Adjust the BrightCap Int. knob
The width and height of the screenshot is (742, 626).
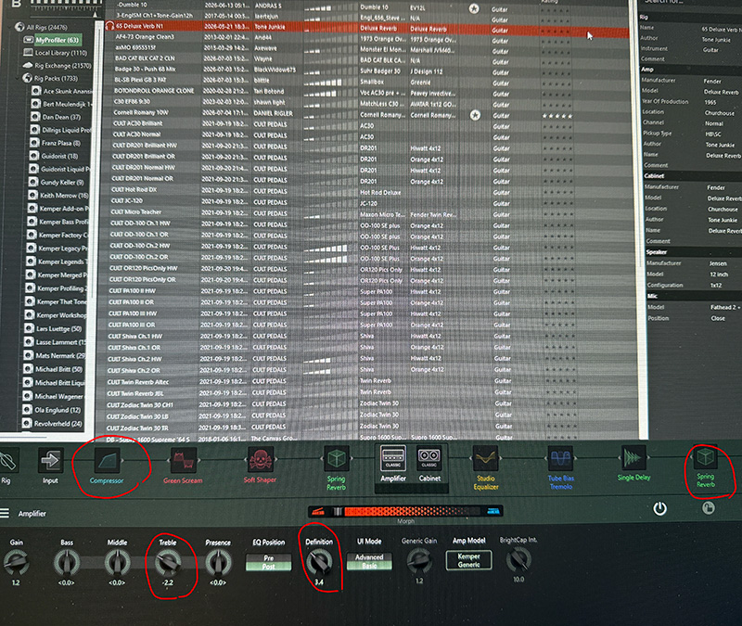click(x=518, y=560)
